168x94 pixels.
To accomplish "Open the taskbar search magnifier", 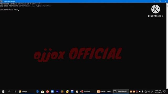I will 9,91.
